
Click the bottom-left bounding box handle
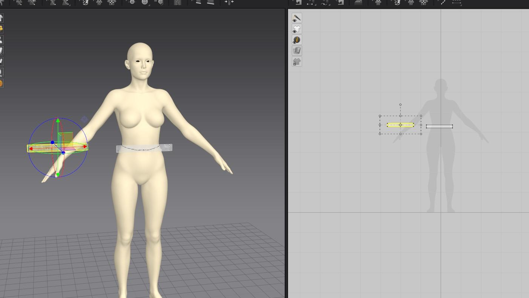(380, 134)
